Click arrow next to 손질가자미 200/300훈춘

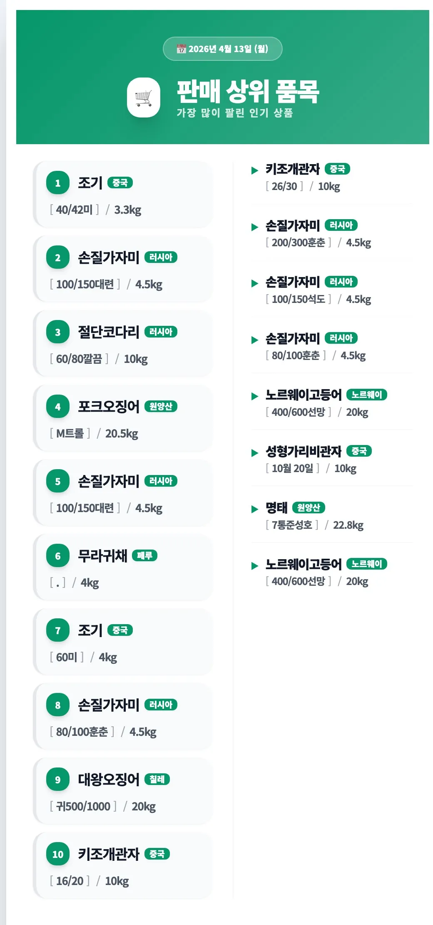[x=255, y=227]
